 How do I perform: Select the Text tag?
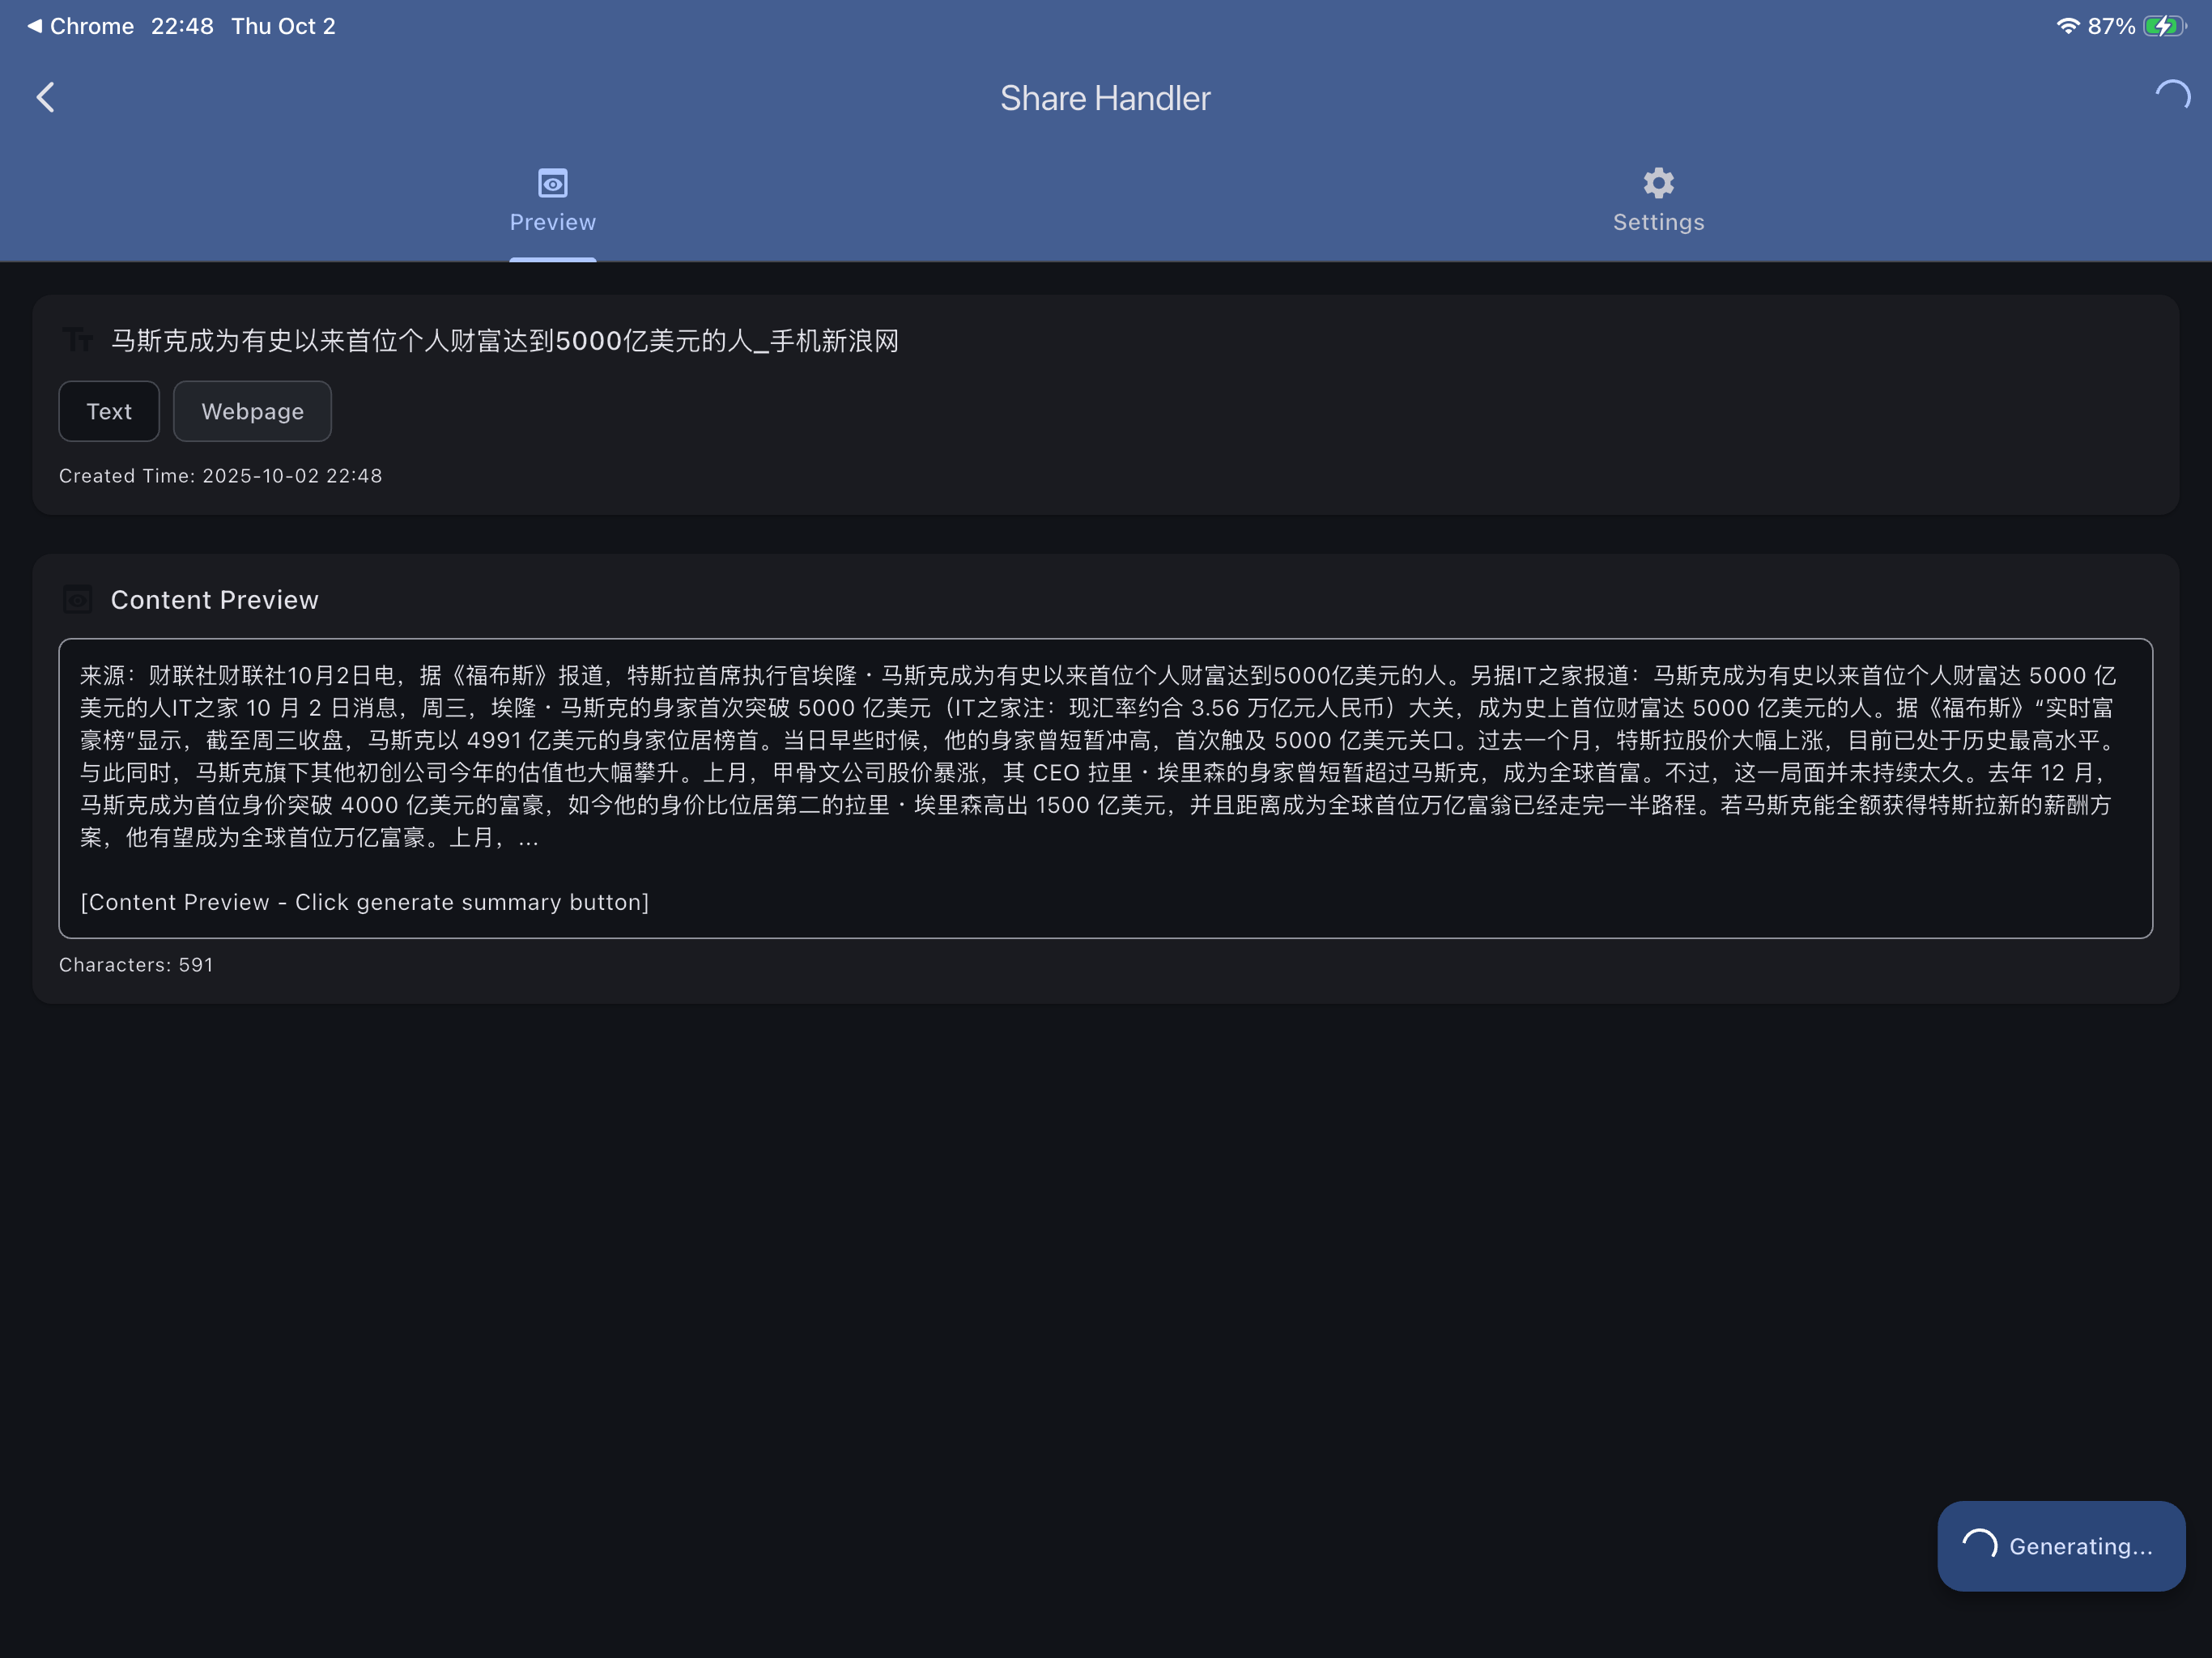pyautogui.click(x=109, y=411)
